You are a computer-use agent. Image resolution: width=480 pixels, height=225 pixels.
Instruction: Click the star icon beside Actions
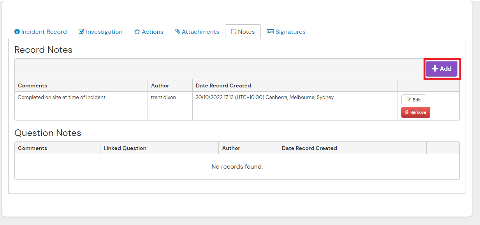pyautogui.click(x=137, y=32)
